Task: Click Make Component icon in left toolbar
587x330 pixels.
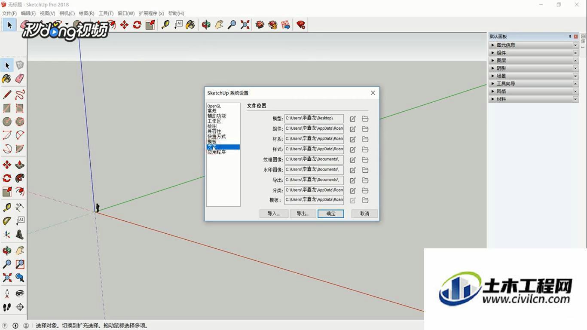Action: coord(20,65)
